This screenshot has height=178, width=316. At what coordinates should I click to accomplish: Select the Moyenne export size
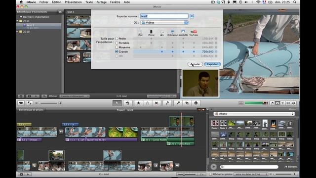click(x=117, y=47)
